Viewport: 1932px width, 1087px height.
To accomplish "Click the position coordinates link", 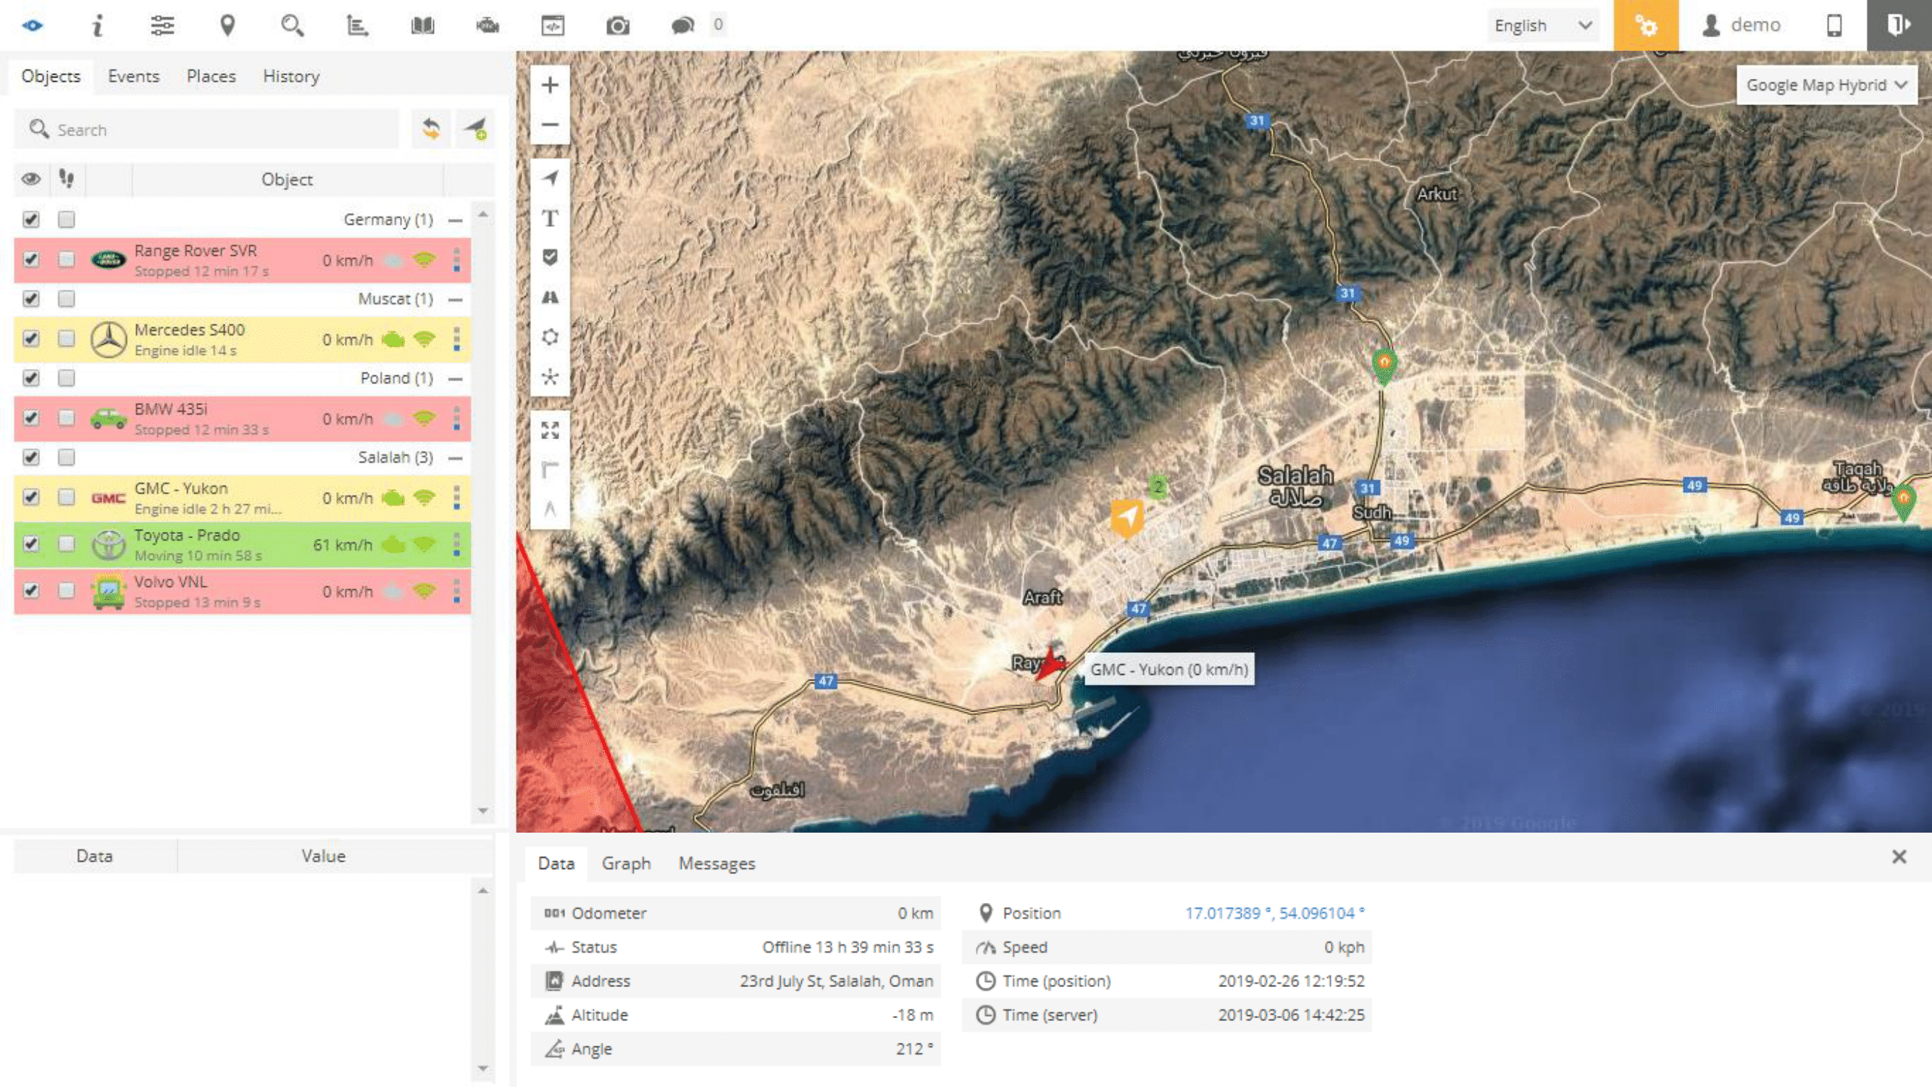I will 1274,913.
